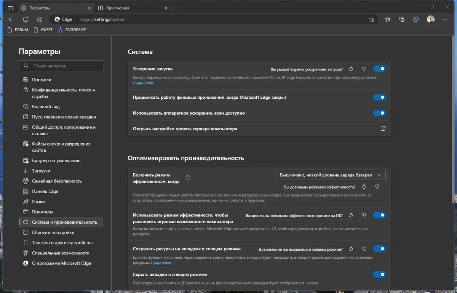Click the browser Back arrow
Viewport: 457px width, 293px height.
pyautogui.click(x=11, y=19)
